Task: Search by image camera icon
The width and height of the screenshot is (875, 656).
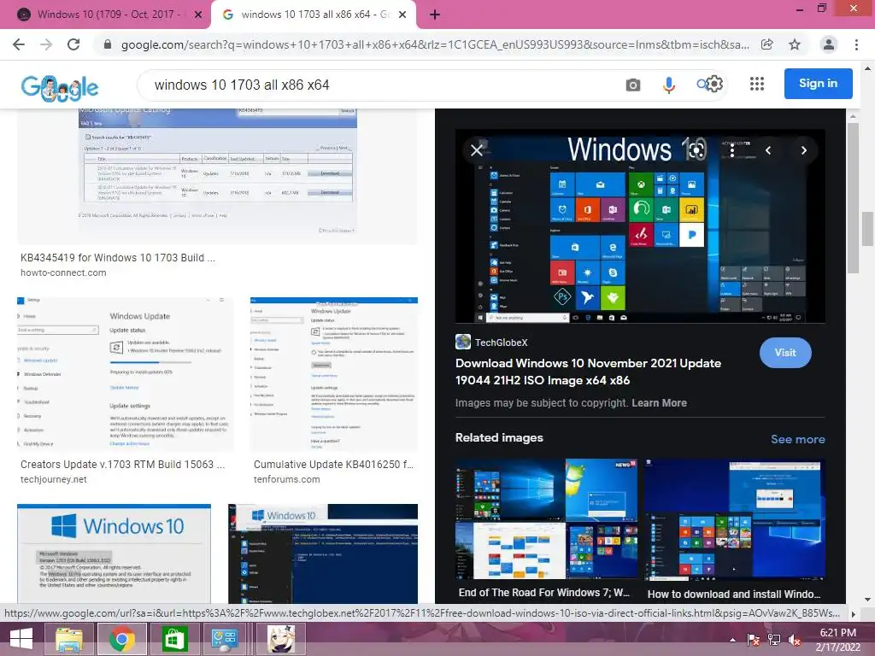Action: (x=633, y=85)
